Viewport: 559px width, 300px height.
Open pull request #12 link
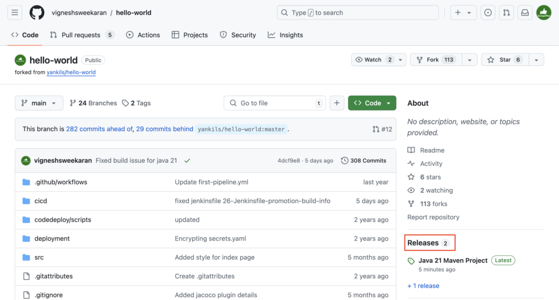(382, 130)
